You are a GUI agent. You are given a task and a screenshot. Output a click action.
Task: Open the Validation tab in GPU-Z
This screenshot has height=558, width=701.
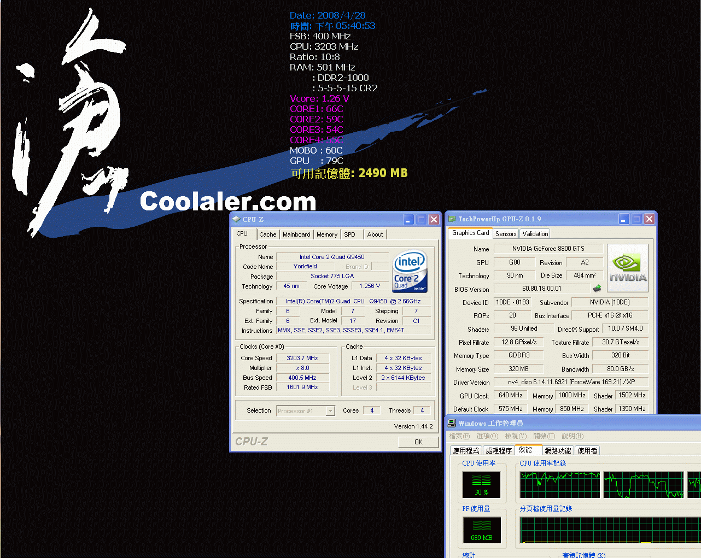[x=535, y=234]
